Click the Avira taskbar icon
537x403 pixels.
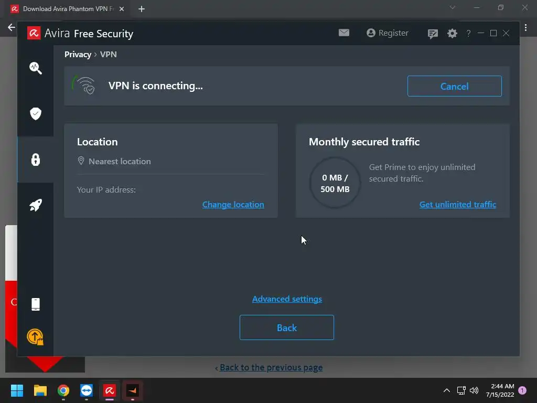pyautogui.click(x=110, y=390)
